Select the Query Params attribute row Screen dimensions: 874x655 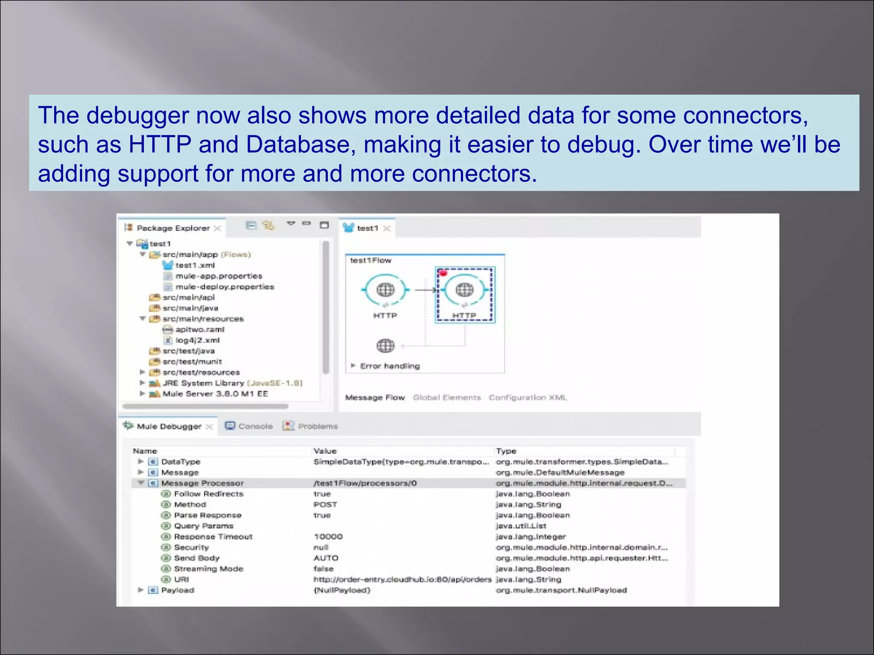408,526
